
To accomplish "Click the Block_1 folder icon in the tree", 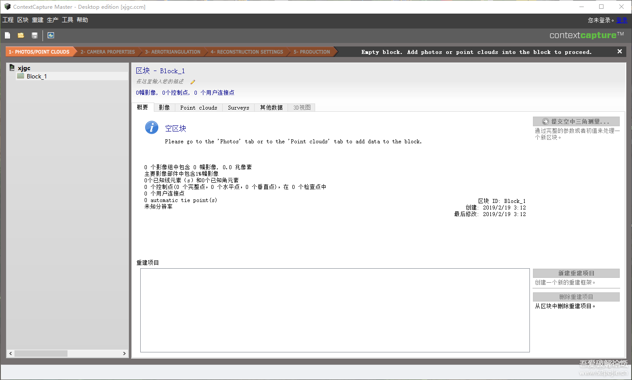I will tap(21, 76).
